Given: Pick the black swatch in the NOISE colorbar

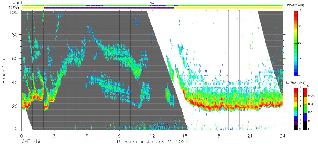Looking at the screenshot, I should (305, 125).
